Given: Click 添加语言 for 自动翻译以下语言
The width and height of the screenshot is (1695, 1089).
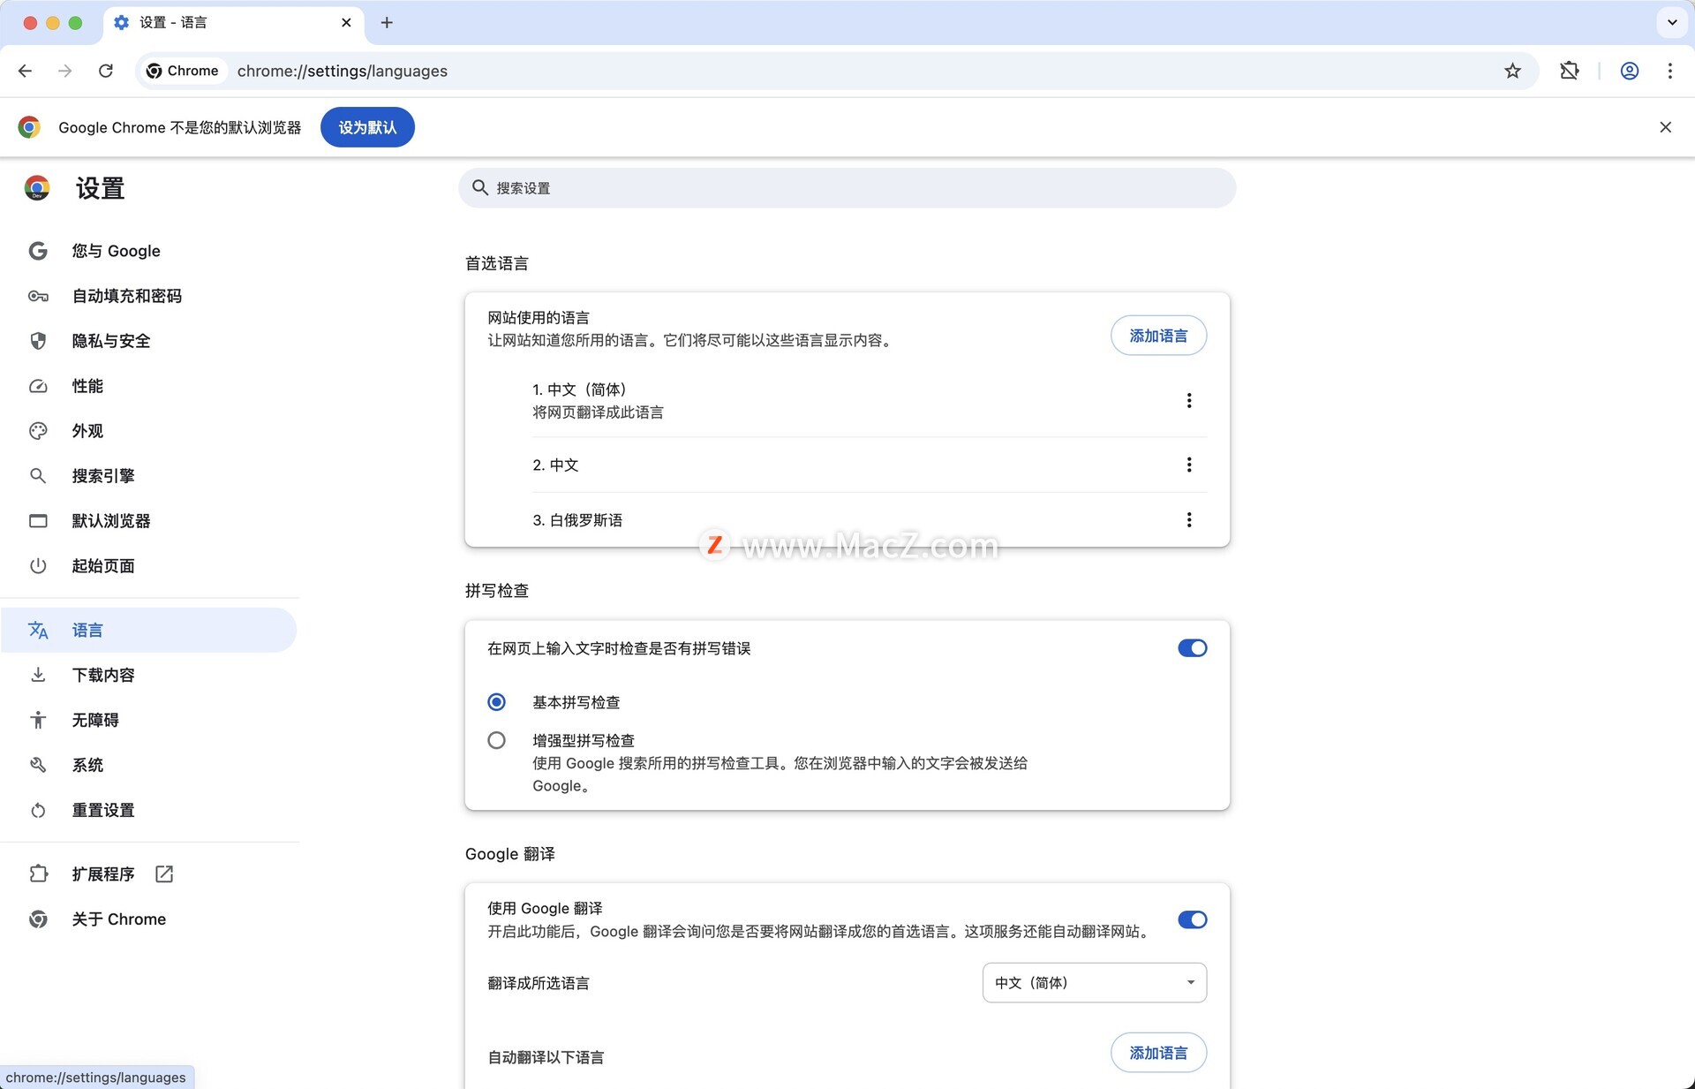Looking at the screenshot, I should pyautogui.click(x=1158, y=1053).
